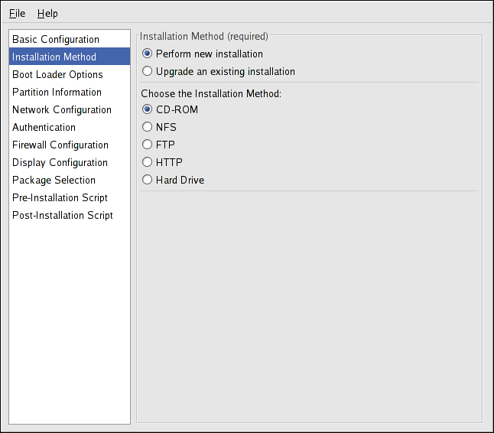The width and height of the screenshot is (494, 433).
Task: Select Perform new installation radio button
Action: click(148, 54)
